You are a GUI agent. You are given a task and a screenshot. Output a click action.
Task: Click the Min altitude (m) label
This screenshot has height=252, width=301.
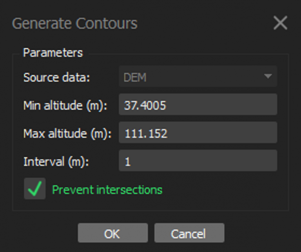coord(65,105)
